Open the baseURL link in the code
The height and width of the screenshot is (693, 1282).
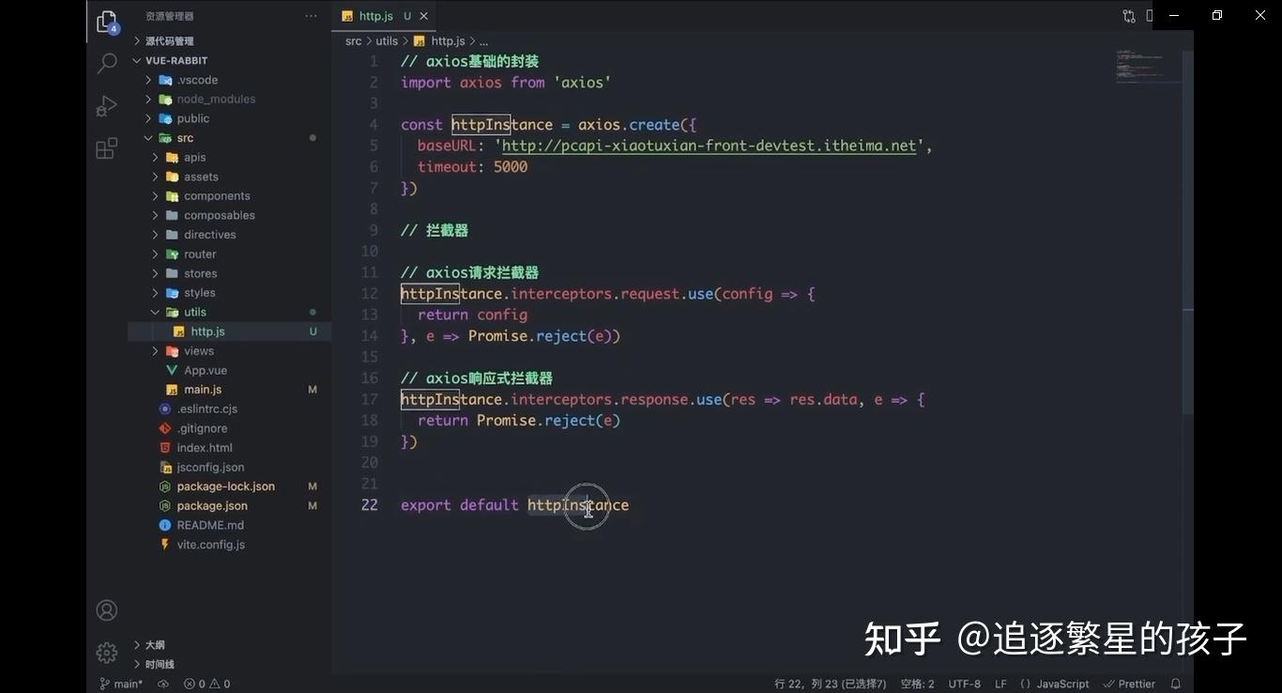[x=709, y=146]
